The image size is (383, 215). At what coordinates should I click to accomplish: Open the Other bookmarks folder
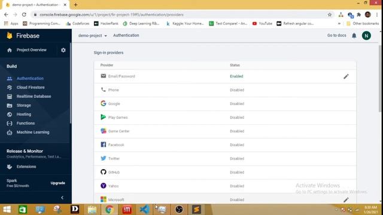pos(363,23)
